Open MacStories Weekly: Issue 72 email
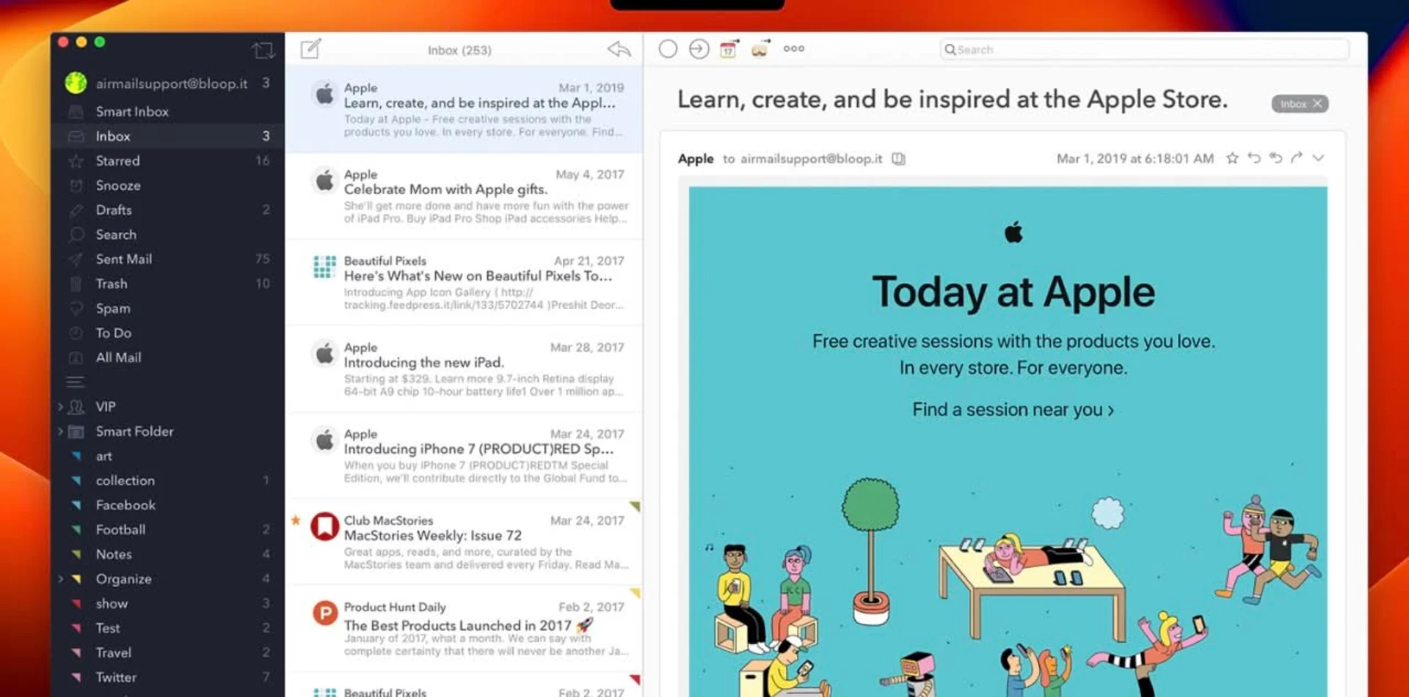The image size is (1409, 697). click(x=464, y=542)
